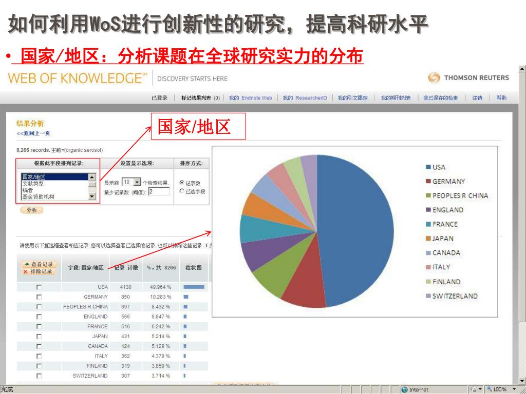Click the Internet zone globe icon
The width and height of the screenshot is (526, 394).
click(405, 390)
